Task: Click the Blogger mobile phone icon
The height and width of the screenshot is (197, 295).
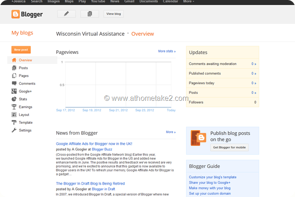Action: [x=198, y=138]
